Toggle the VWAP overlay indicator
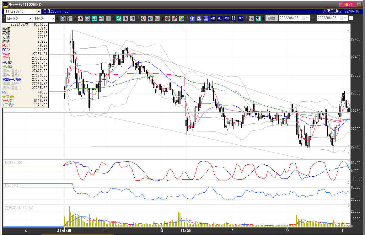365x235 pixels. 192,19
